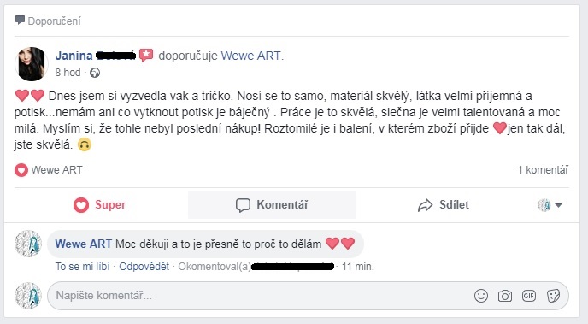Click the Doporučení speech bubble icon
The height and width of the screenshot is (324, 588).
20,21
